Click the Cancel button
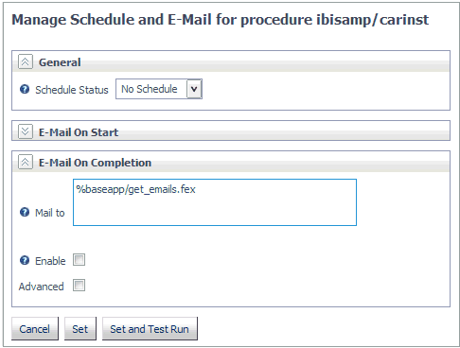This screenshot has height=348, width=460. pyautogui.click(x=35, y=329)
